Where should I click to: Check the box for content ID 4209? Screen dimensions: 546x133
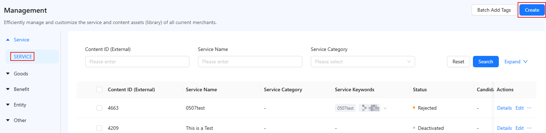99,128
